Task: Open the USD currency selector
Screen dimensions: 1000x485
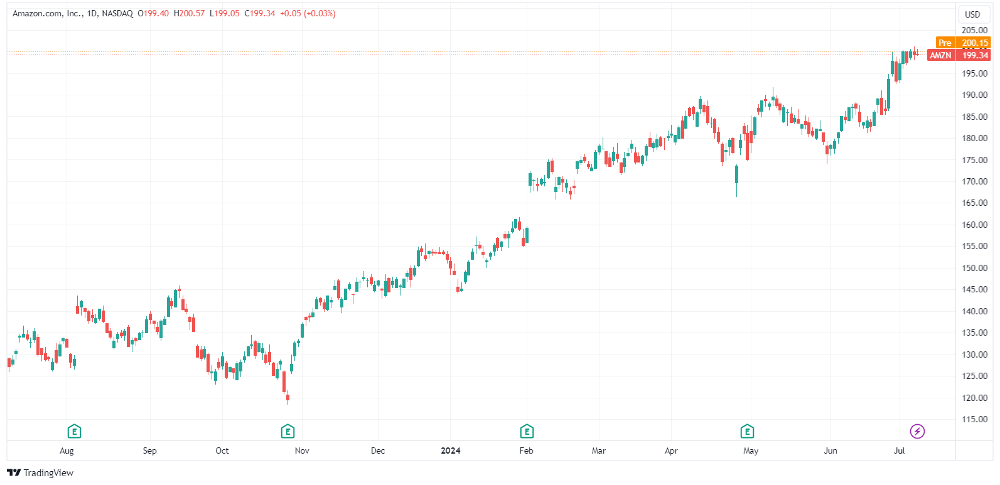Action: (x=972, y=14)
